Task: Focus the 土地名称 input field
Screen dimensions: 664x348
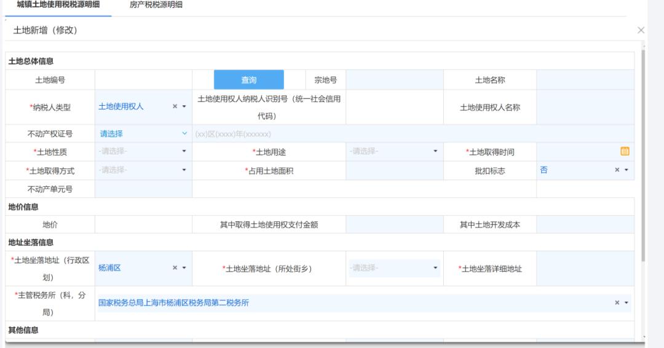Action: [x=584, y=80]
